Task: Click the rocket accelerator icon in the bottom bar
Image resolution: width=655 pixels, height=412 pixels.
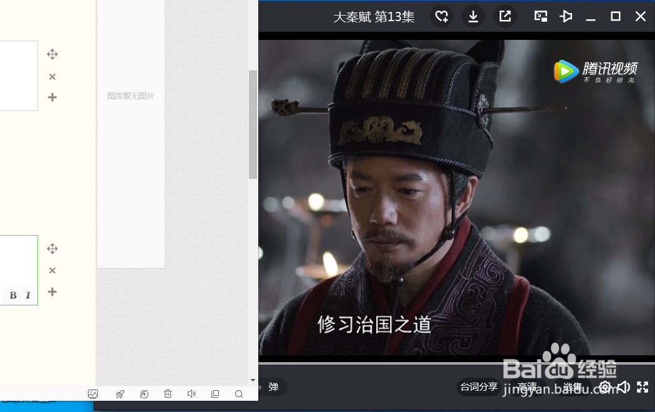Action: point(120,394)
